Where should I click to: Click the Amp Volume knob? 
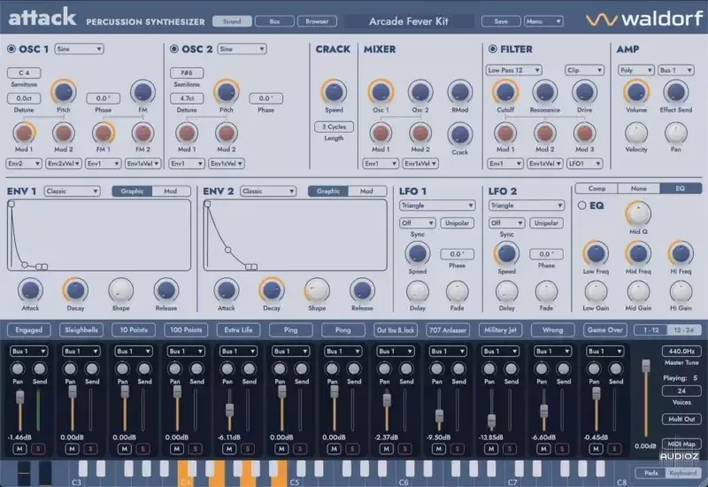coord(636,92)
